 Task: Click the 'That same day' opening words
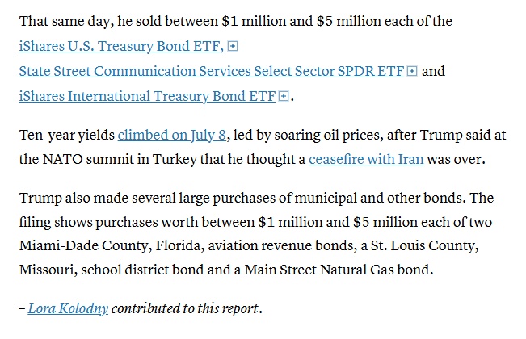tap(64, 22)
